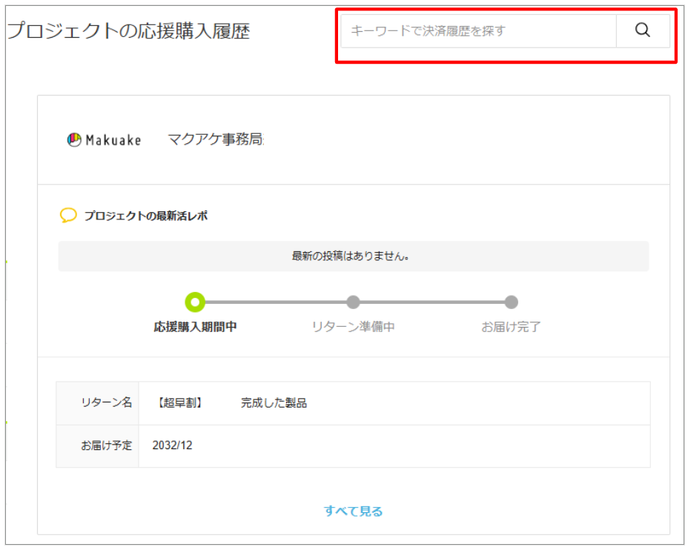Click the speech bubble icon beside 最新活レポ
688x547 pixels.
[68, 216]
